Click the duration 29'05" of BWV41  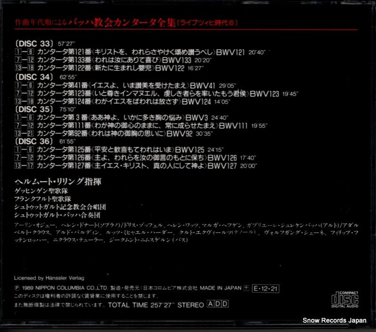(227, 86)
